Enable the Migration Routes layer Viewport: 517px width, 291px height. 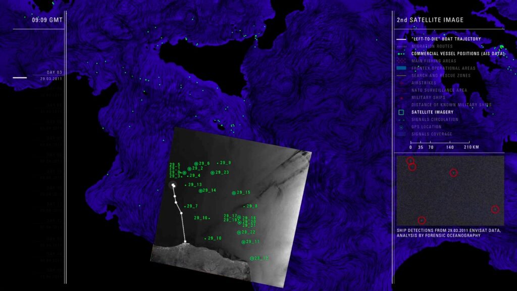432,46
